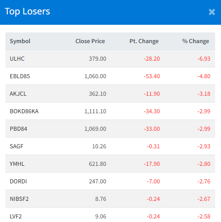The width and height of the screenshot is (221, 222).
Task: Open the EBLD85 symbol
Action: click(x=20, y=76)
